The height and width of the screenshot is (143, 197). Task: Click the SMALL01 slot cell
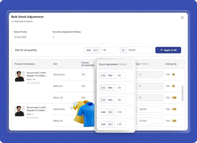pyautogui.click(x=58, y=86)
